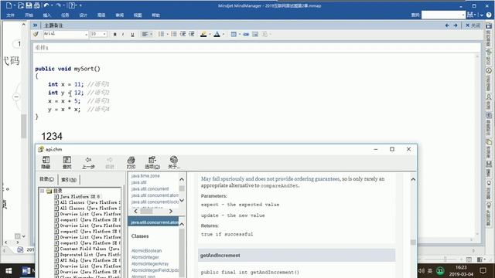
Task: Click the Hide button in api.chm toolbar
Action: click(46, 163)
